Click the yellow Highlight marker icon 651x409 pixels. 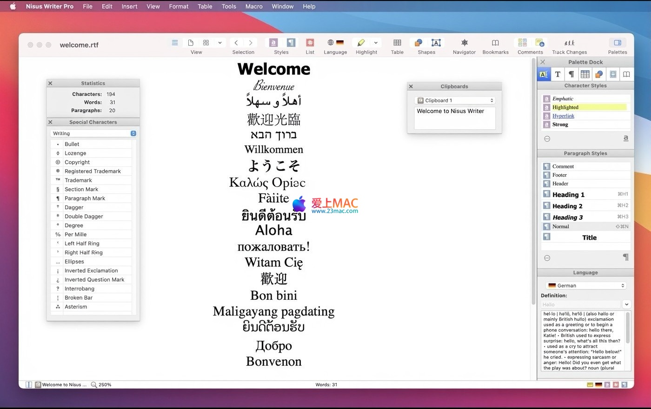click(x=361, y=43)
